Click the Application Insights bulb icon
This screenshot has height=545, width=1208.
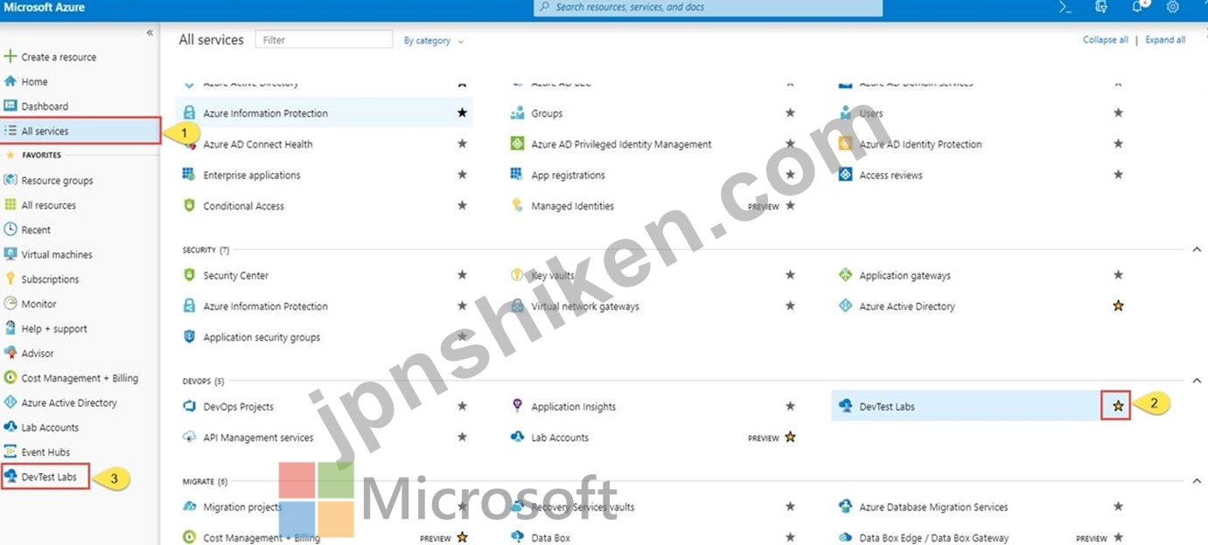click(517, 406)
